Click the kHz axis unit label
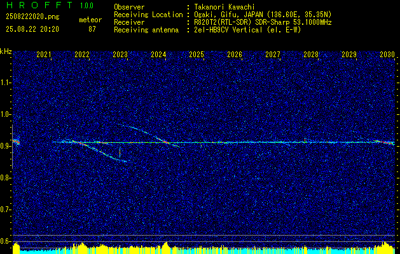400x254 pixels. click(6, 51)
